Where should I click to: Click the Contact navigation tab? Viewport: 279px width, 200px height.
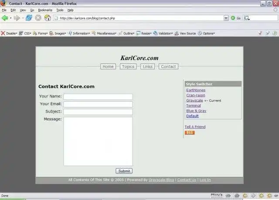point(168,67)
